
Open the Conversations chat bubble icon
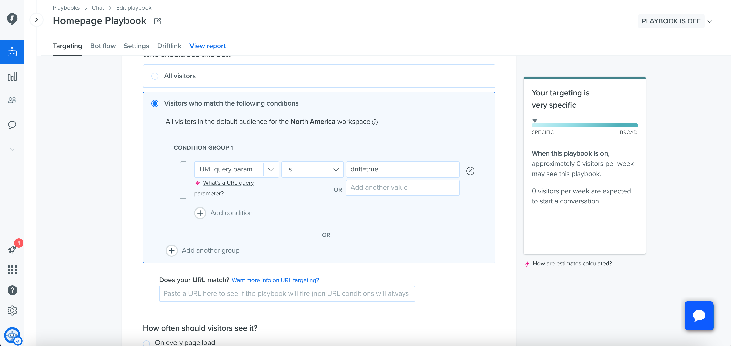click(12, 125)
